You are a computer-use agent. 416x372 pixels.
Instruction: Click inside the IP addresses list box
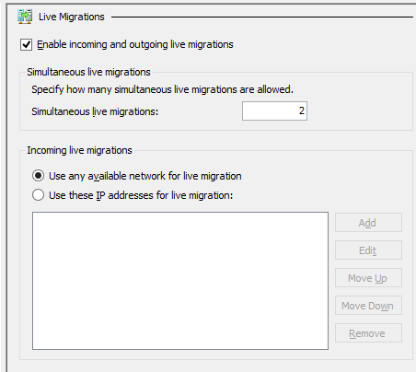(180, 281)
